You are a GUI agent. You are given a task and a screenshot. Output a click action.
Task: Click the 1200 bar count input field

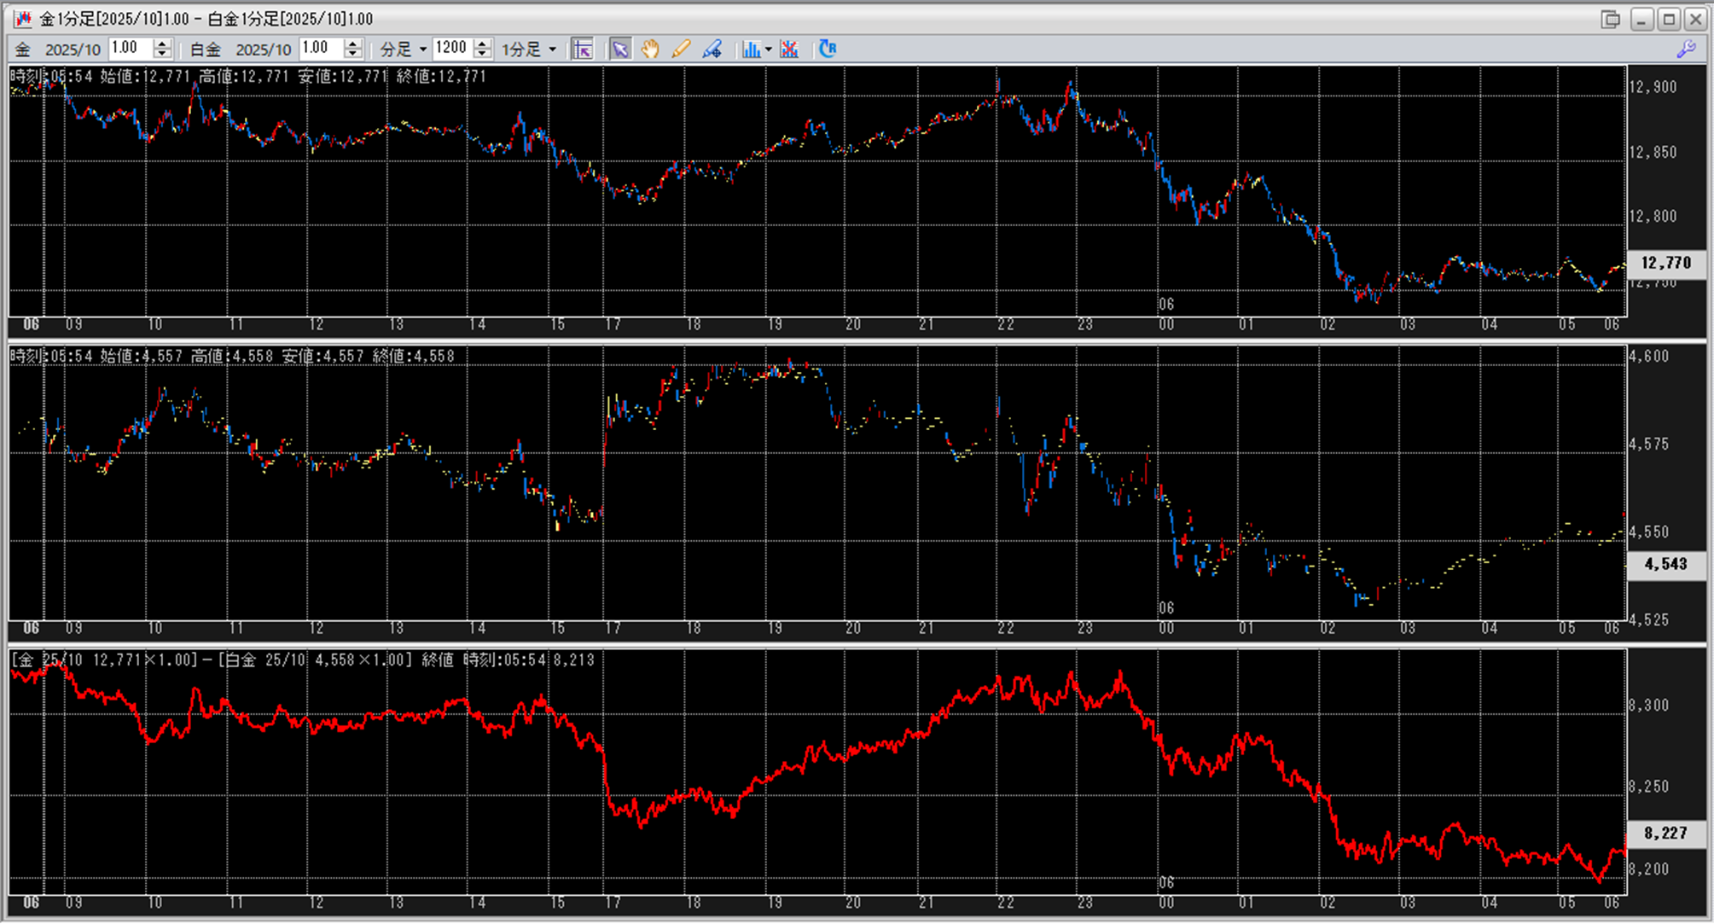(x=451, y=49)
